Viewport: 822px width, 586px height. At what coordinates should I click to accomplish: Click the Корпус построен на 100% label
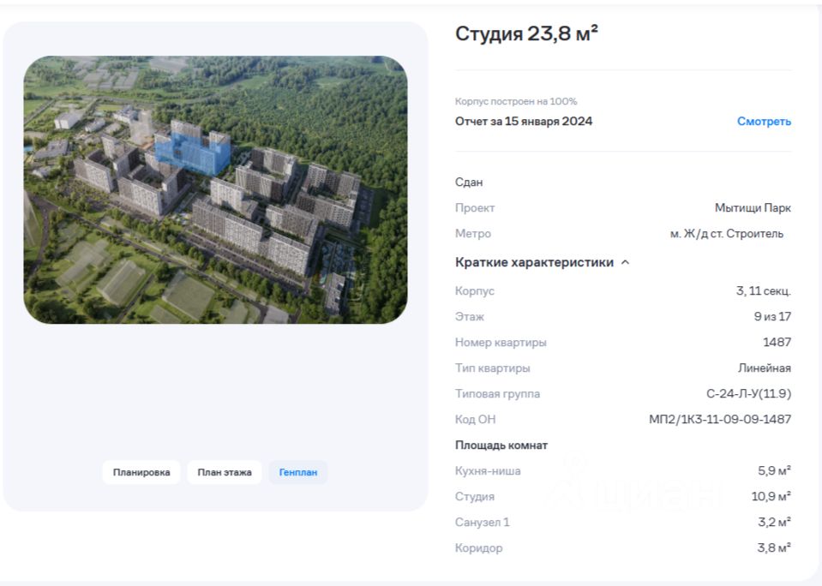[516, 101]
